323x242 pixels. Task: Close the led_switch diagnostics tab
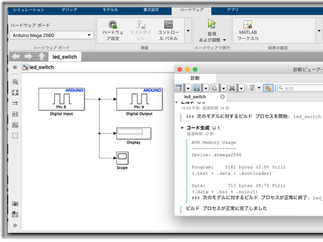coord(222,97)
